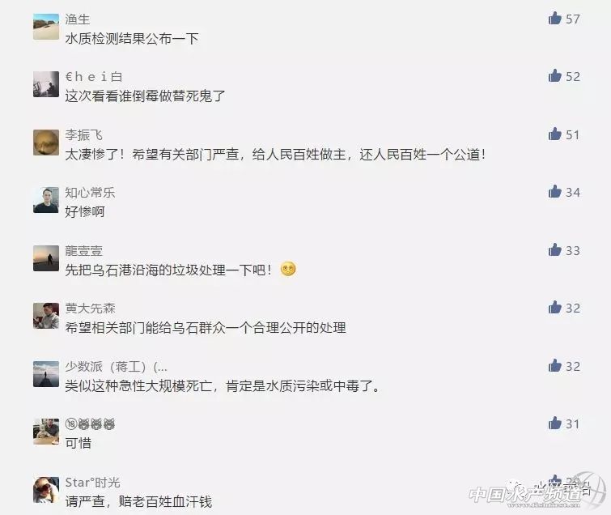The height and width of the screenshot is (515, 611).
Task: Click username 龍壹壹
Action: click(84, 251)
